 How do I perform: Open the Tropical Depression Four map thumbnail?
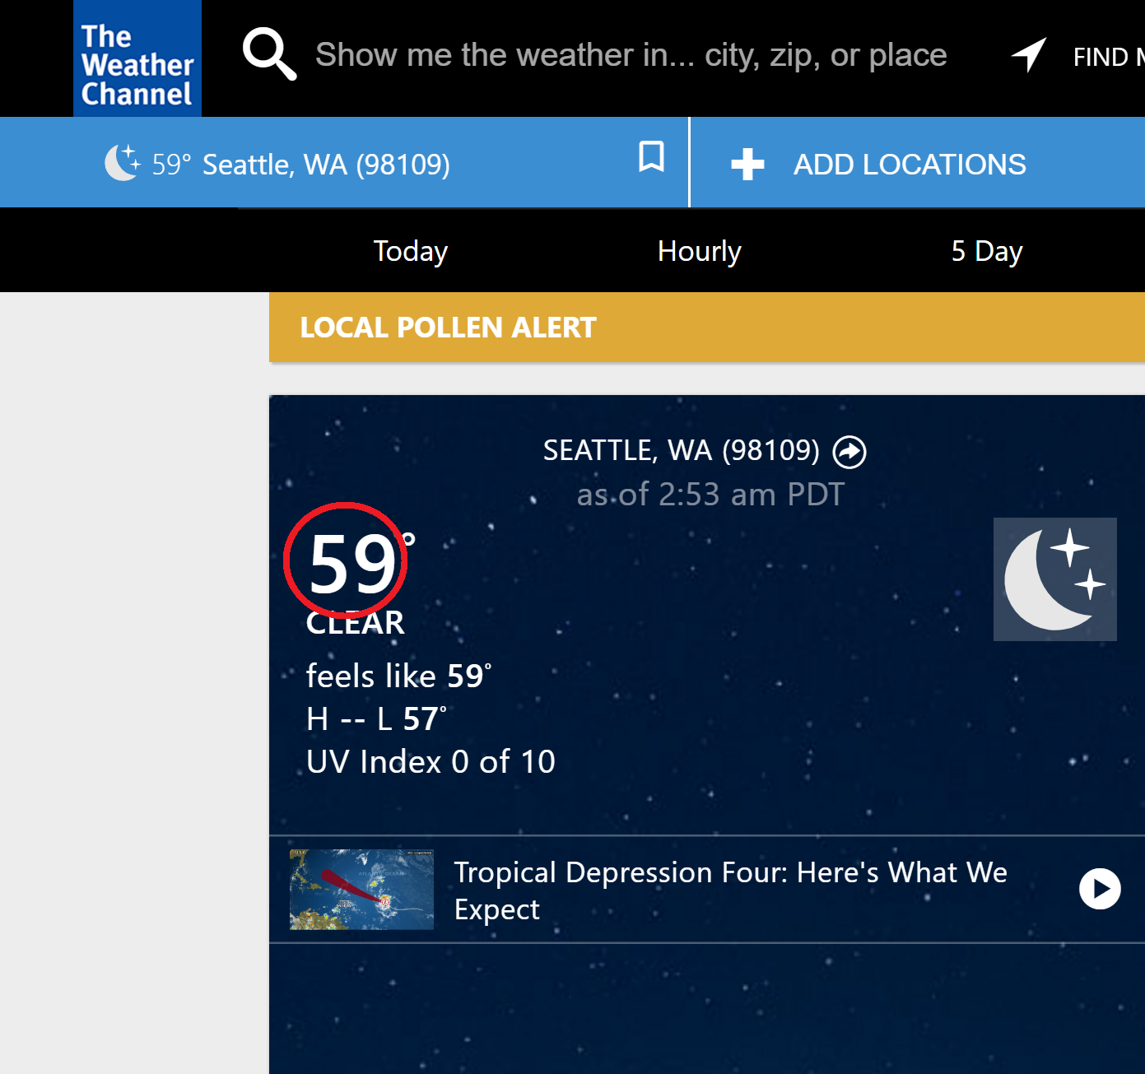(361, 889)
